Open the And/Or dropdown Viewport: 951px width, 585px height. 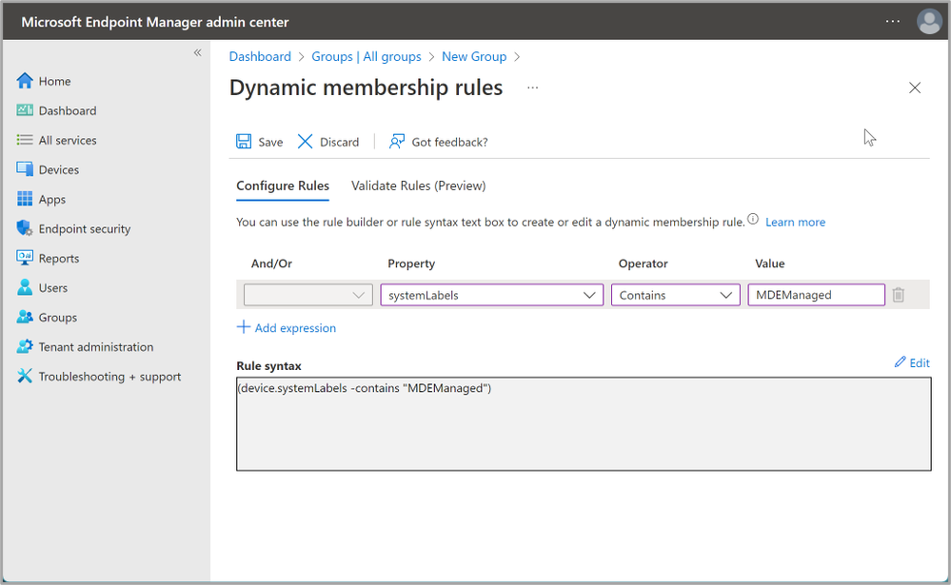[x=308, y=295]
